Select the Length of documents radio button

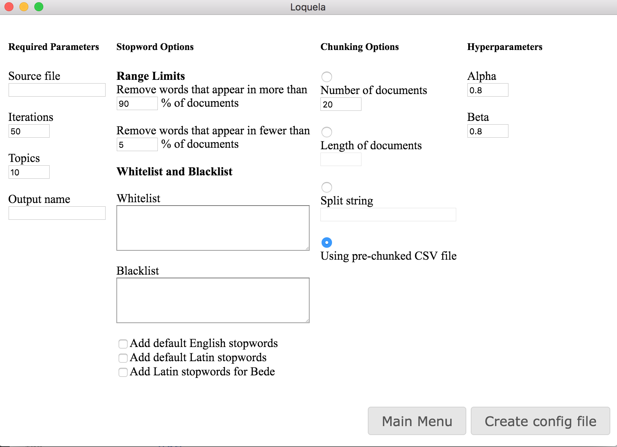[327, 132]
